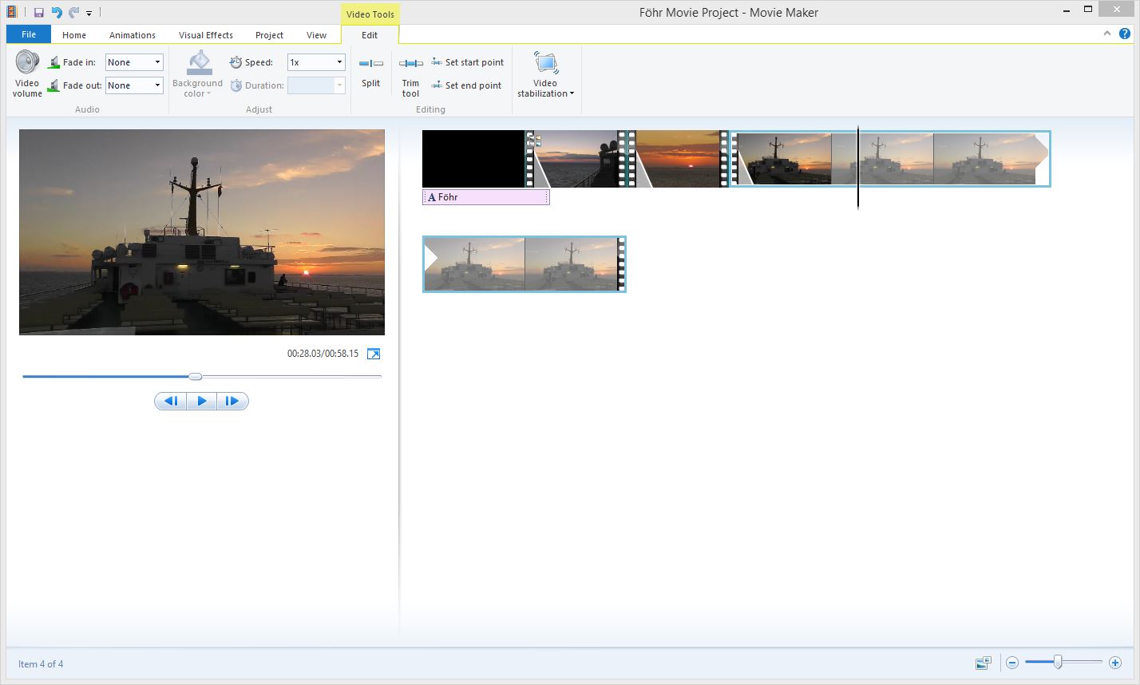Click the Split tool icon
1140x685 pixels.
(x=370, y=64)
